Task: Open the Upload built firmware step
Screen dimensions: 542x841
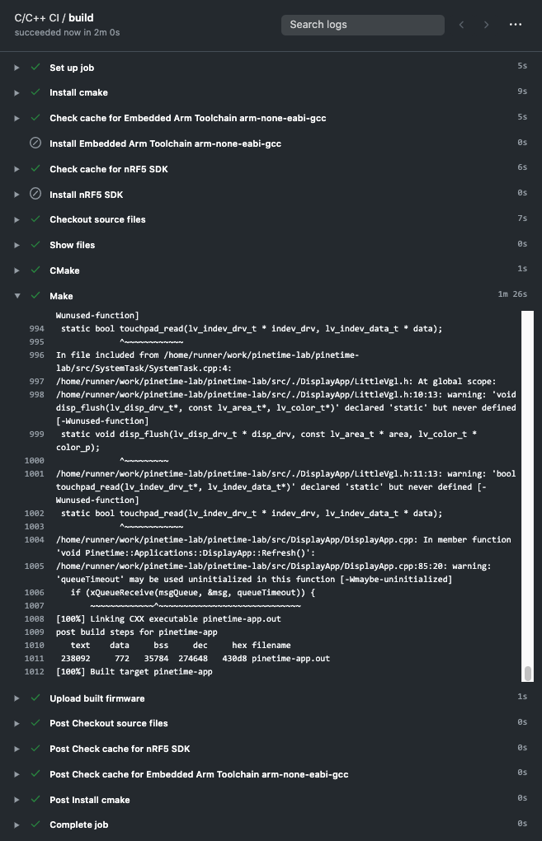Action: [x=97, y=698]
